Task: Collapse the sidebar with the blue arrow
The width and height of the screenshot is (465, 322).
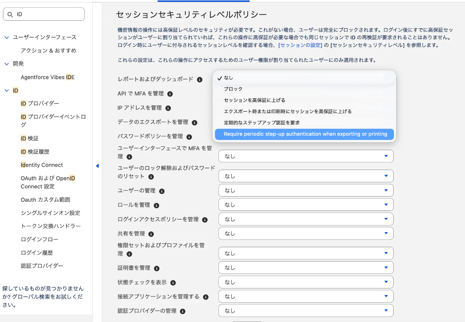Action: pyautogui.click(x=97, y=166)
